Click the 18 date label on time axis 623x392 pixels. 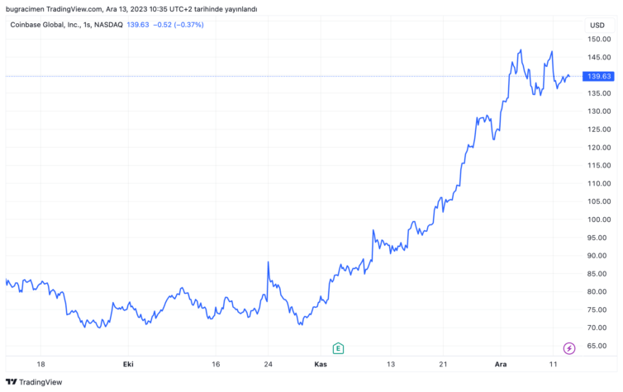[40, 363]
